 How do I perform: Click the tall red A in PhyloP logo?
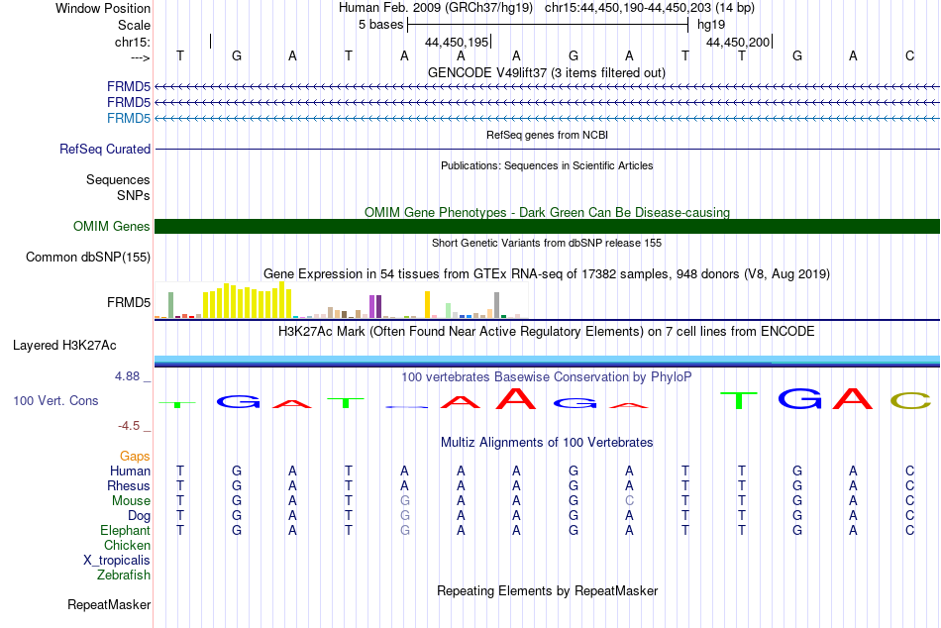(516, 398)
